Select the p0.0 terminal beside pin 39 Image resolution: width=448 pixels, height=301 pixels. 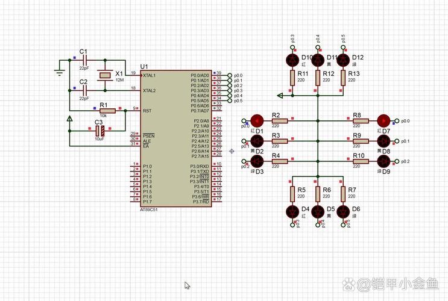[x=230, y=75]
